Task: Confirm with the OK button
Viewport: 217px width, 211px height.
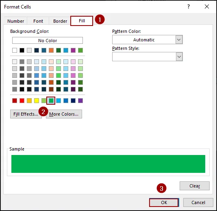Action: tap(164, 202)
